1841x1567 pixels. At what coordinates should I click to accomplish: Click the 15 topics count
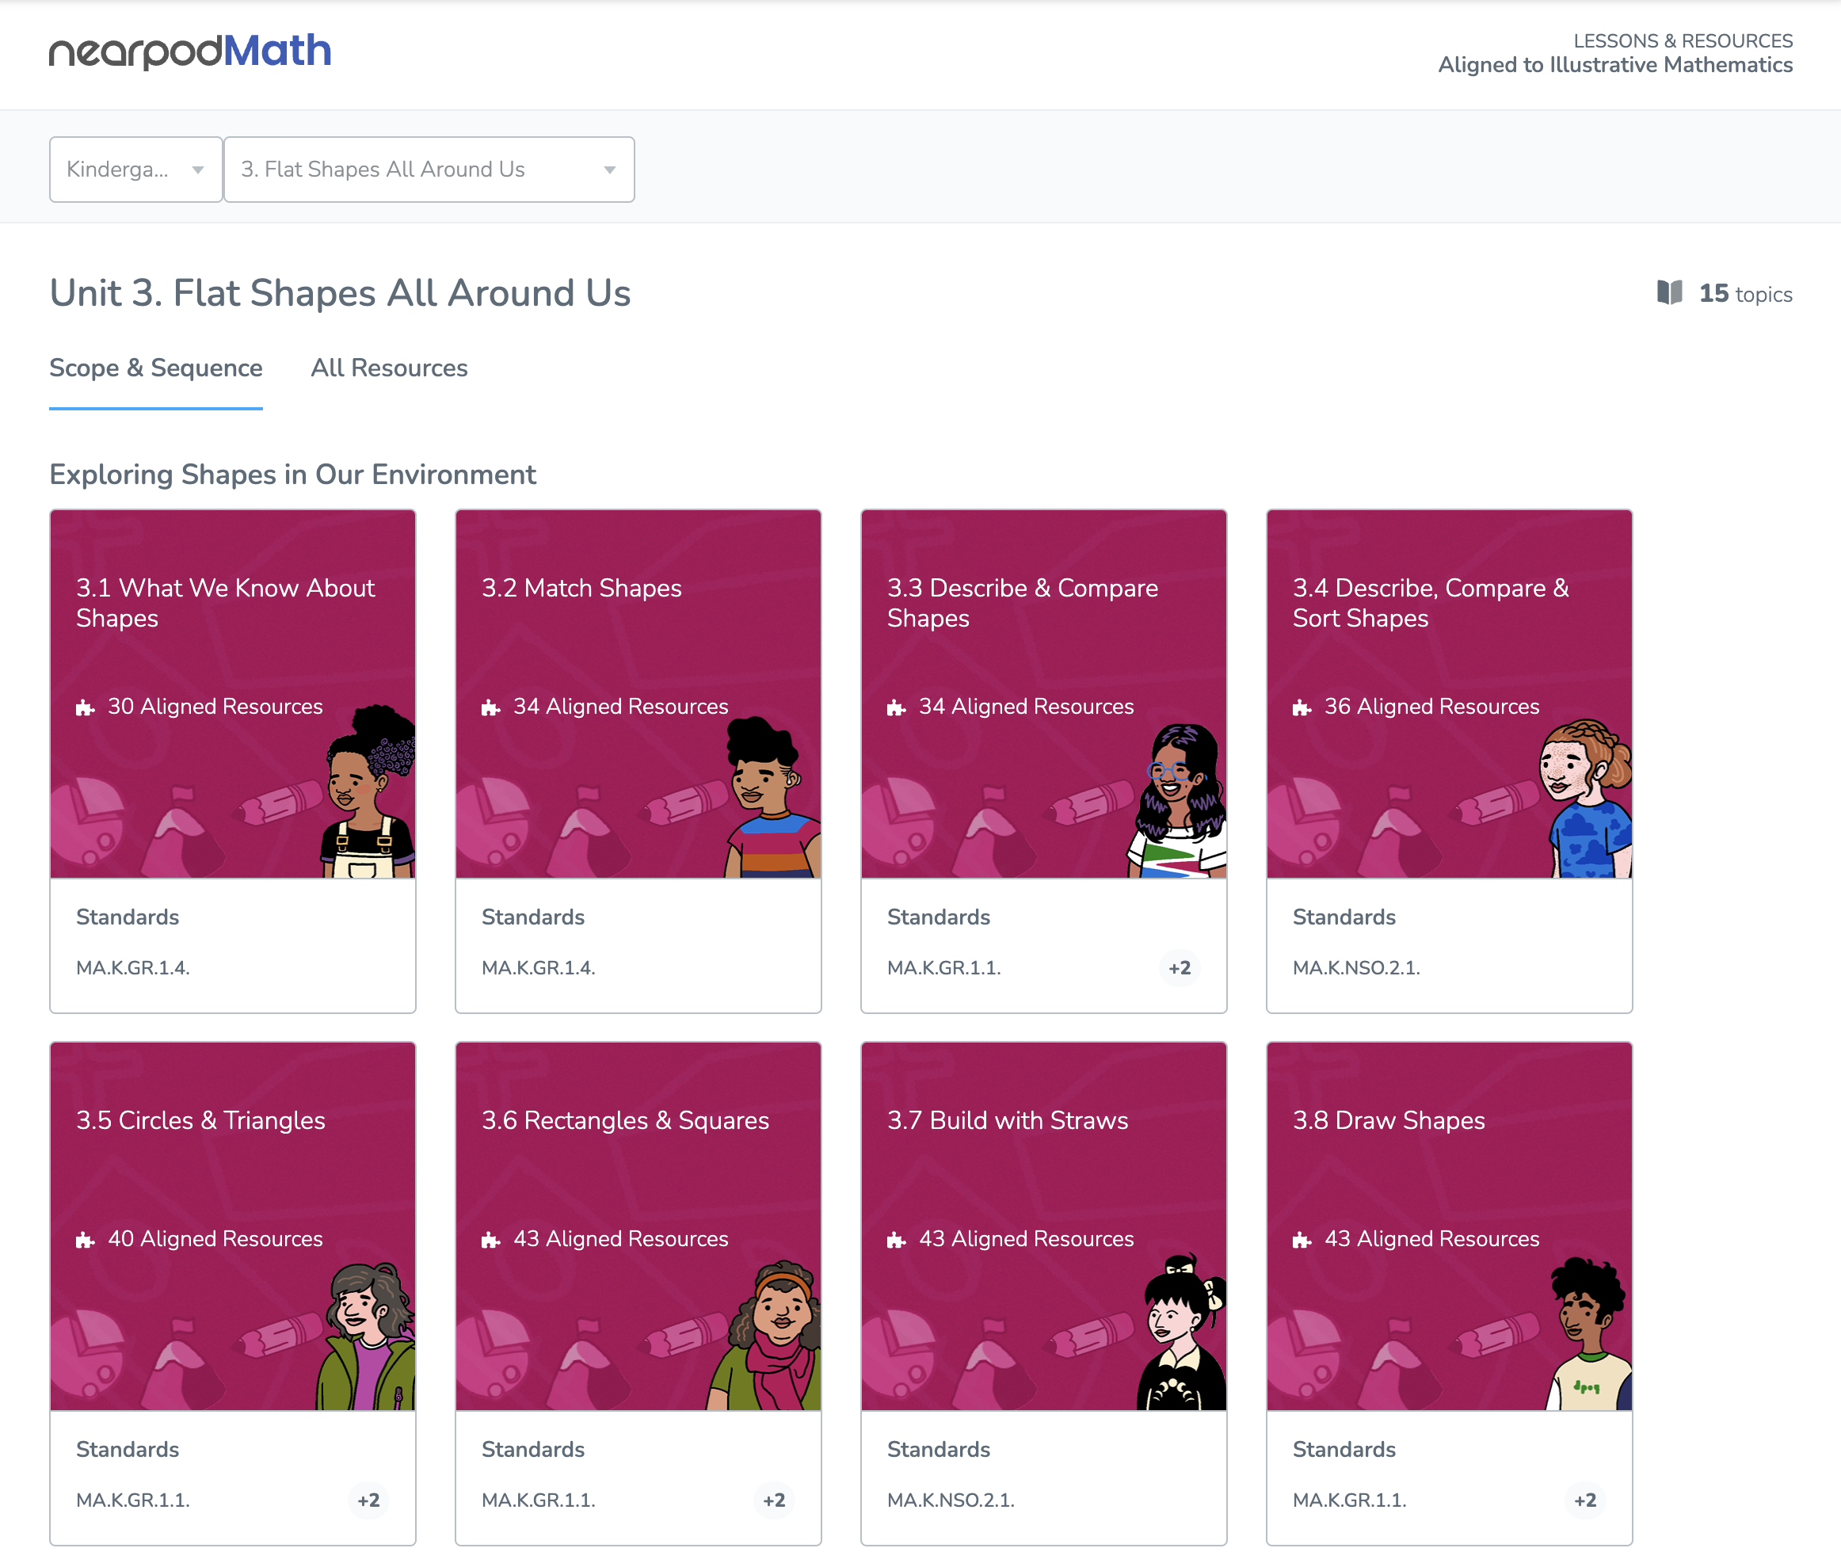coord(1745,294)
